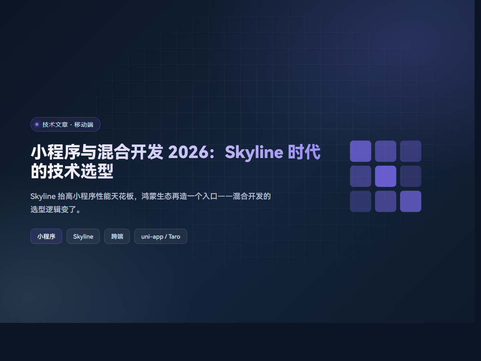Click the headline 小程序与混合开发 2026
The image size is (481, 361).
tap(176, 162)
